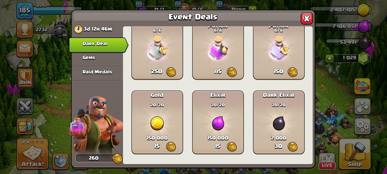
Task: Tap the clan Join shield button
Action: tap(25, 78)
